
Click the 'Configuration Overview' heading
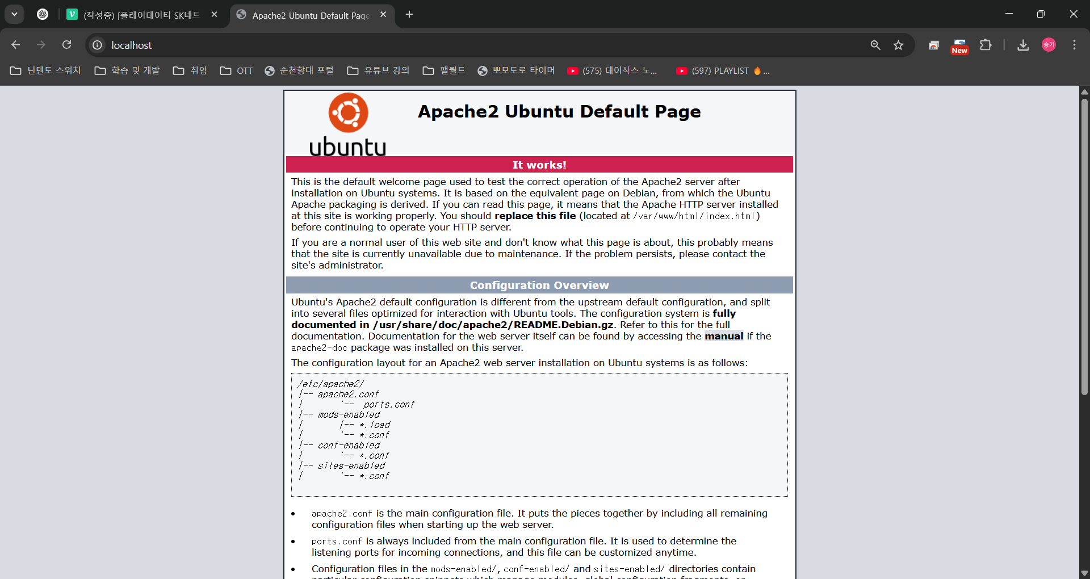[x=539, y=285]
